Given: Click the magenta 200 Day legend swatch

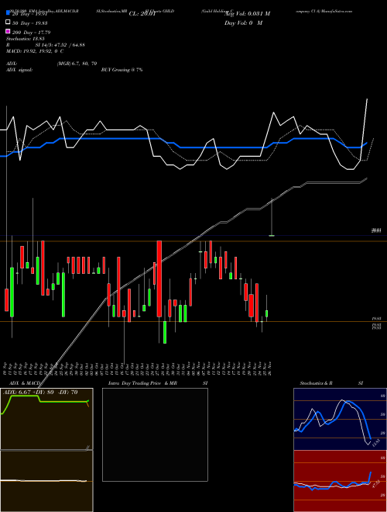Looking at the screenshot, I should pyautogui.click(x=8, y=32).
